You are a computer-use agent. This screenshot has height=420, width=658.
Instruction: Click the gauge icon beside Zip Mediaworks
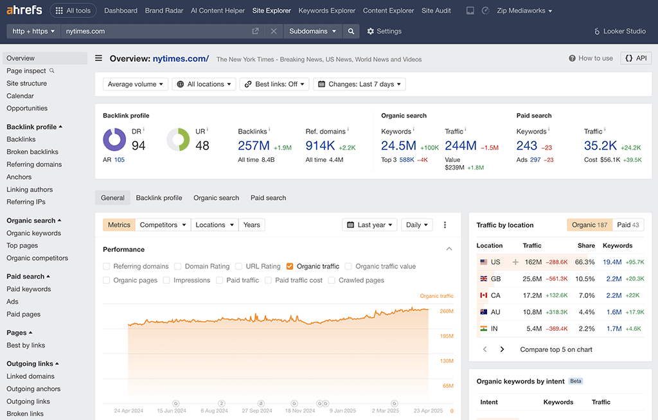coord(486,10)
